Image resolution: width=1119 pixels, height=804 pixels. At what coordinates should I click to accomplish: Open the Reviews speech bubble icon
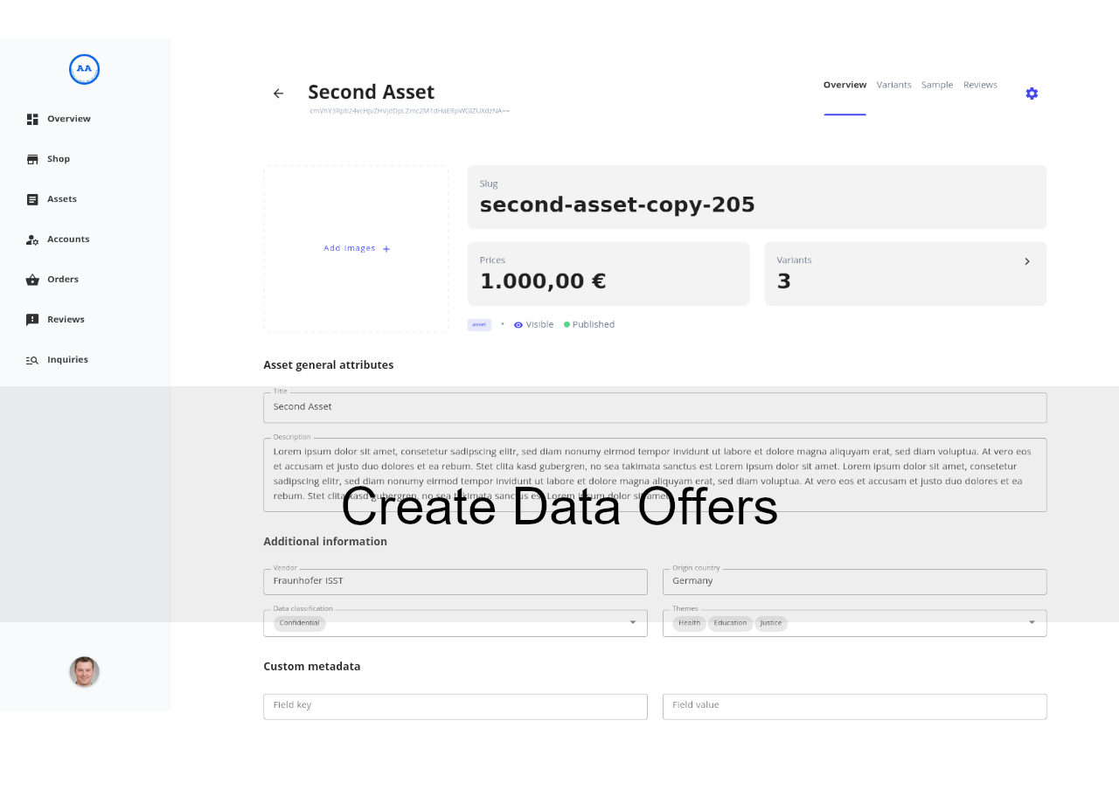pyautogui.click(x=32, y=320)
